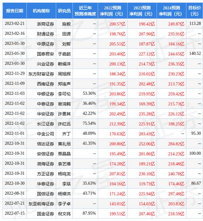
Task: Select the 东方财富证券 institution cell
Action: 41,74
